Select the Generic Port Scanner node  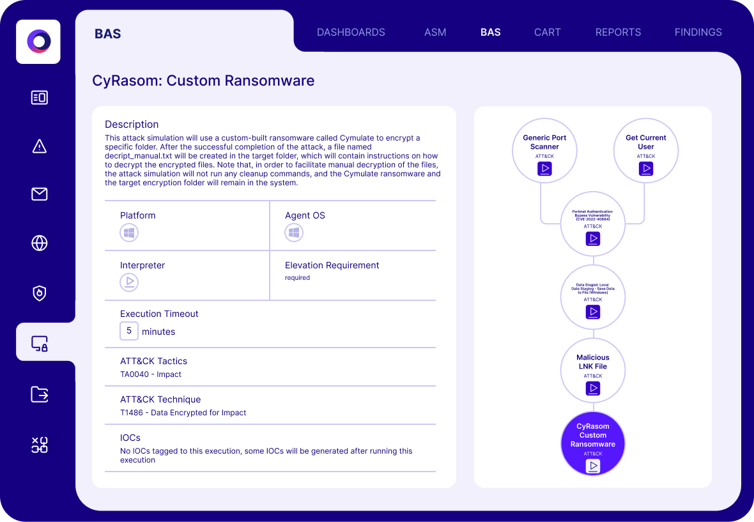(544, 150)
